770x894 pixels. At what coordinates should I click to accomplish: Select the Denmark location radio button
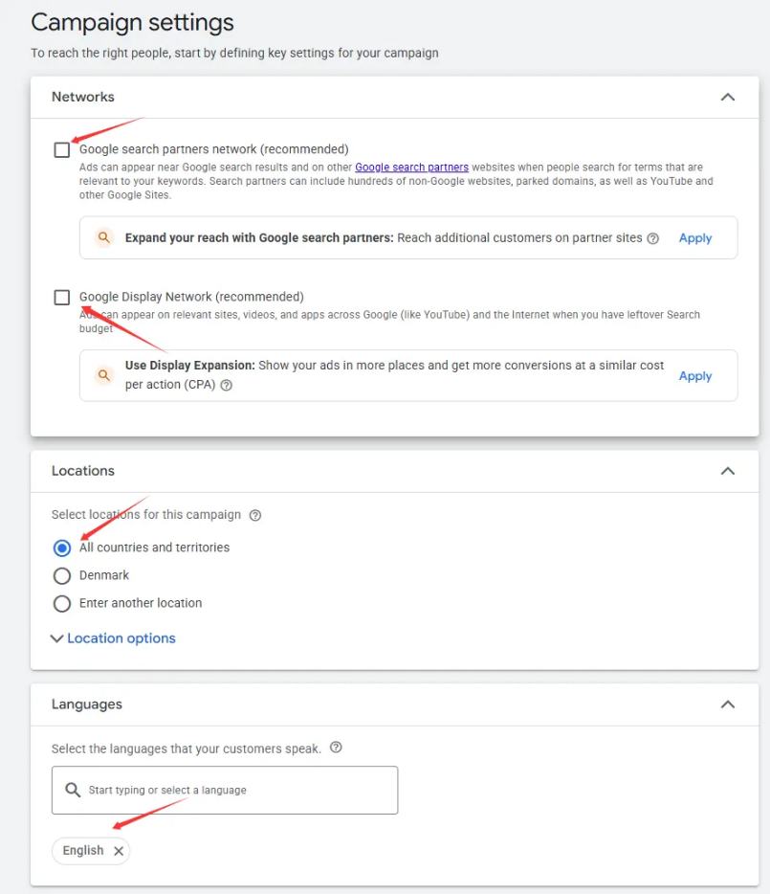tap(62, 575)
